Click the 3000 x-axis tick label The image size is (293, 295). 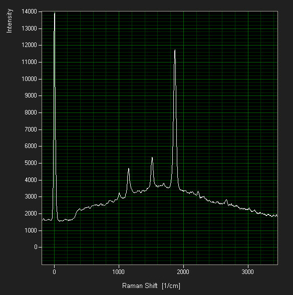[x=247, y=272]
